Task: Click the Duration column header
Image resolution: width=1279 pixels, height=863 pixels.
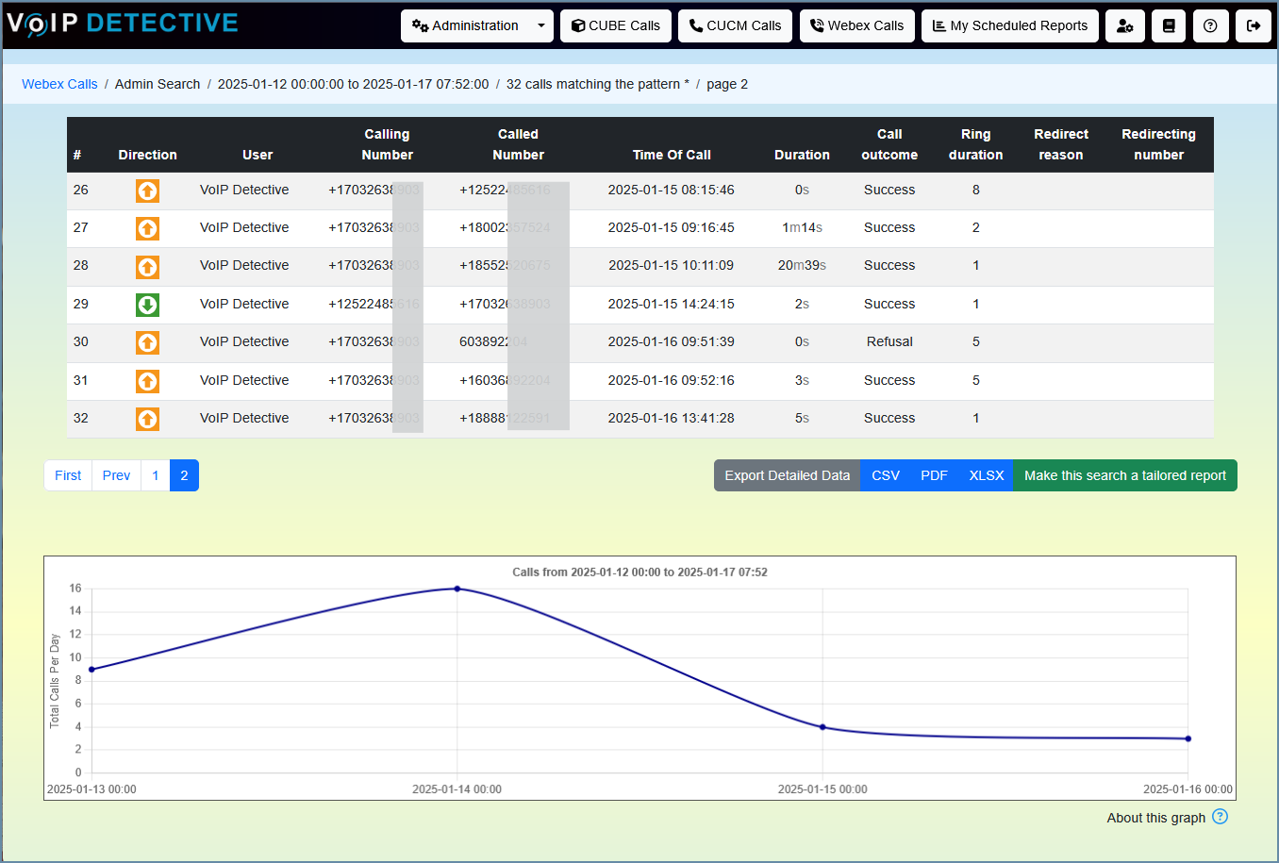Action: pos(802,155)
